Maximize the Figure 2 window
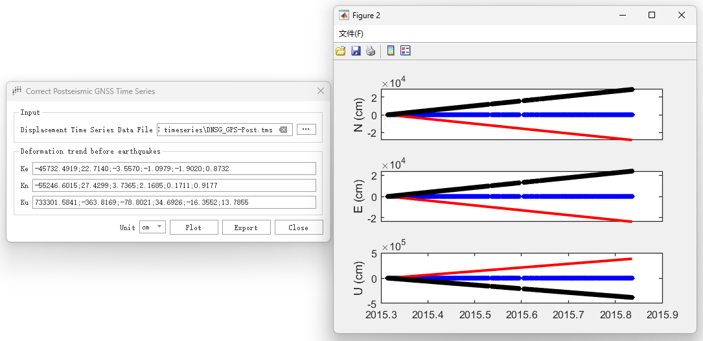703x341 pixels. 652,16
